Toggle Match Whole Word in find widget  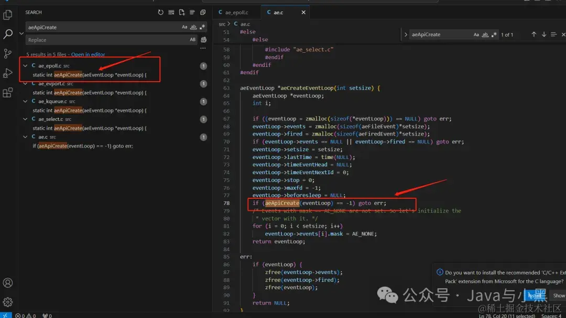(485, 35)
